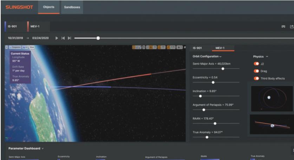Click the SLINGSHOT logo
This screenshot has width=294, height=160.
[19, 7]
